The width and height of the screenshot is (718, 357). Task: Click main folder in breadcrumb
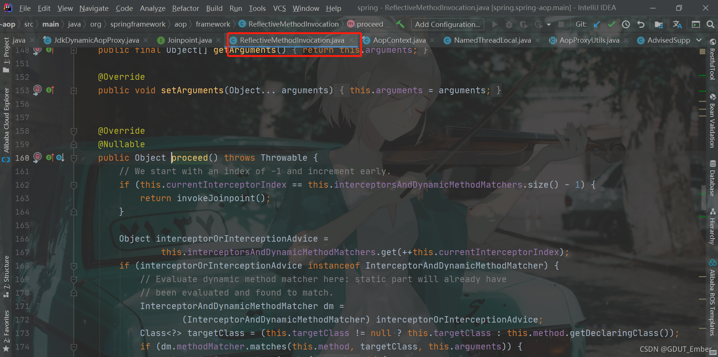tap(51, 24)
